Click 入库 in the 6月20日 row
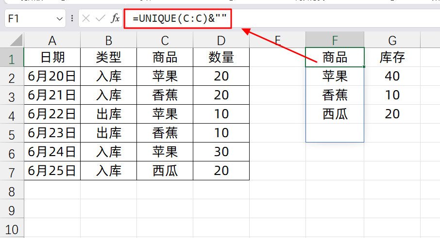Screen dimensions: 440x238 click(109, 76)
